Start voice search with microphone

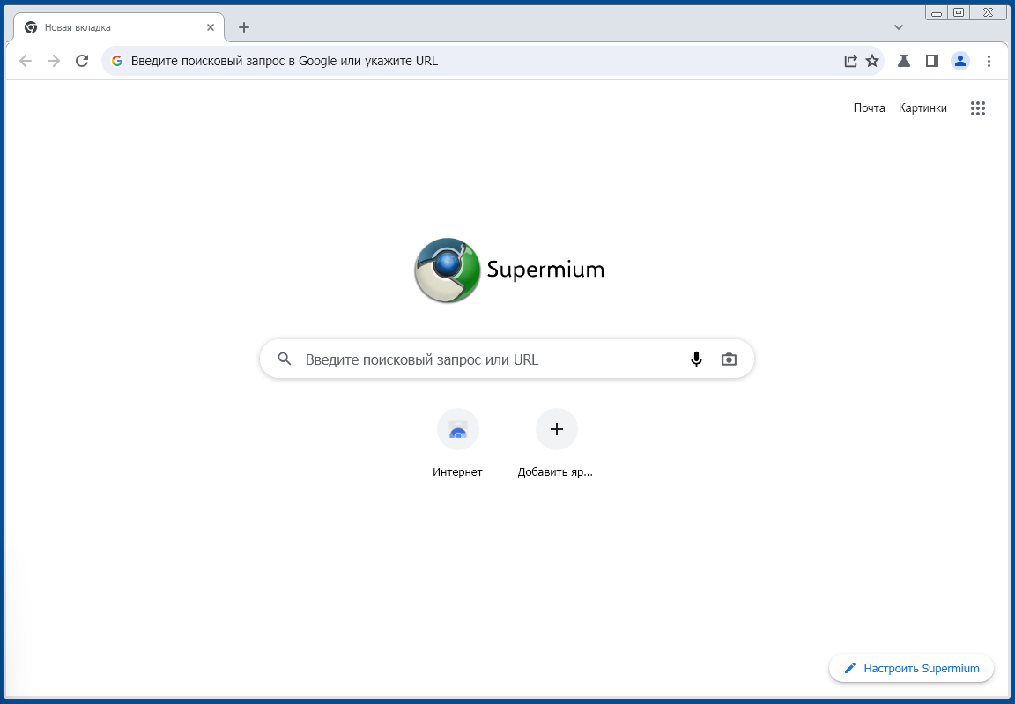pyautogui.click(x=696, y=359)
